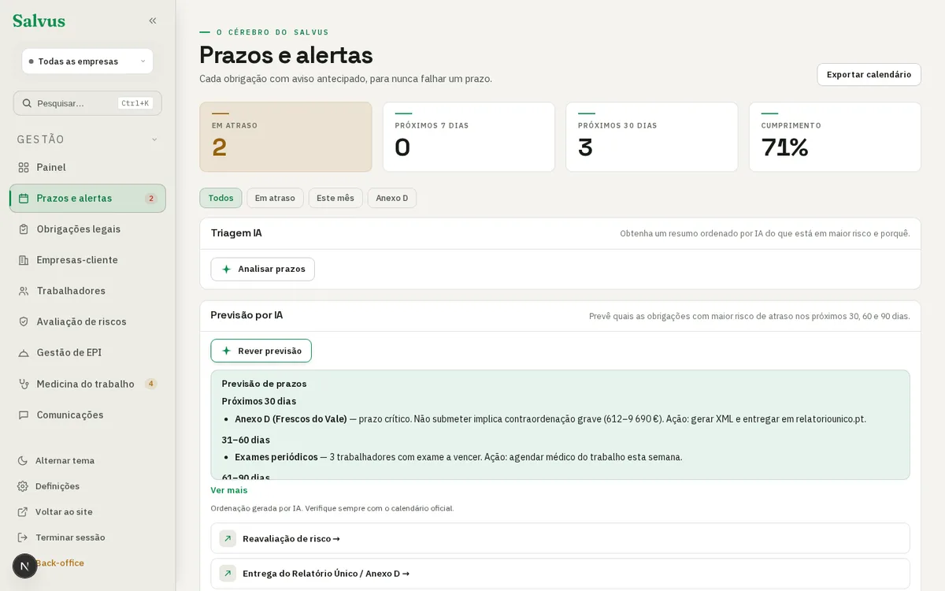Click the round N avatar icon

tap(24, 566)
